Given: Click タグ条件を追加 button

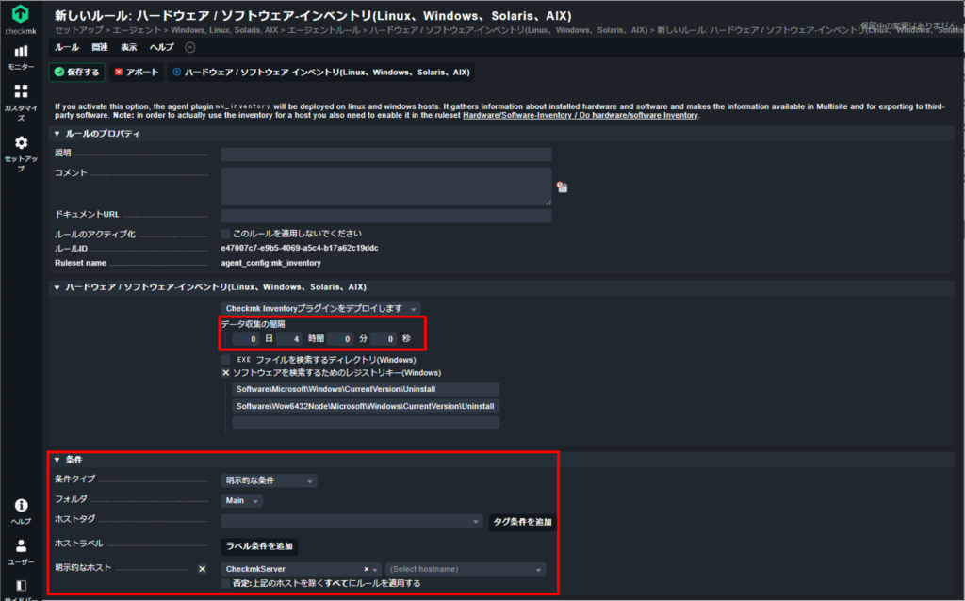Looking at the screenshot, I should coord(522,522).
